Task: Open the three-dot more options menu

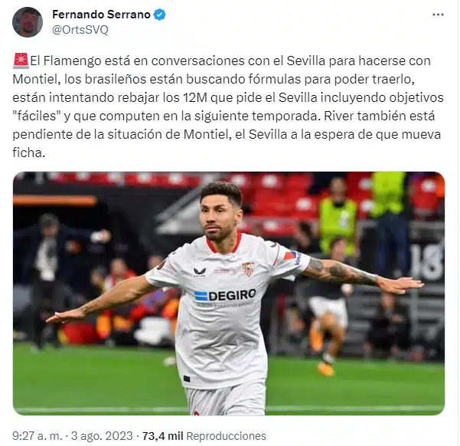Action: 438,15
